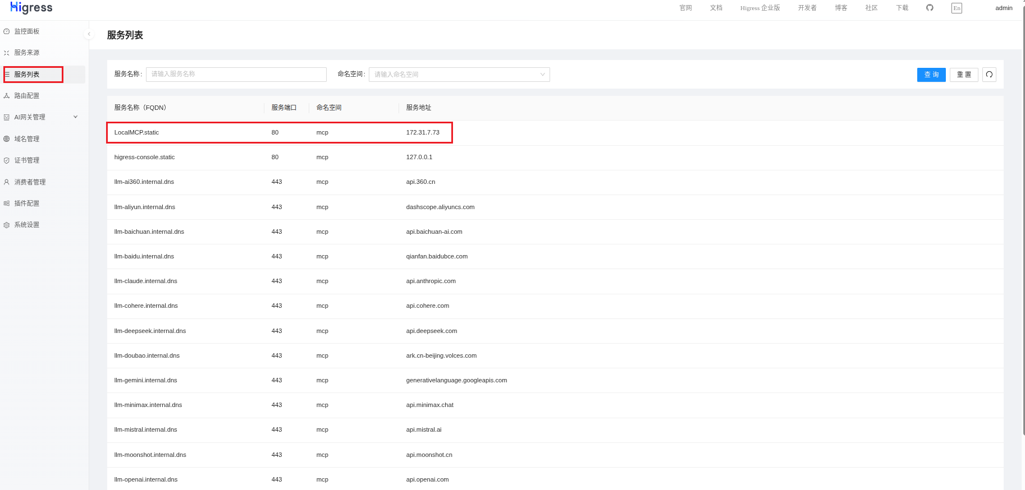Open the 命名空间 dropdown
Image resolution: width=1025 pixels, height=490 pixels.
459,75
